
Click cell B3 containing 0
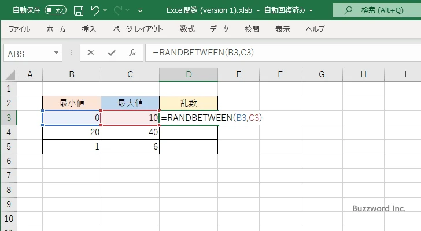[72, 118]
